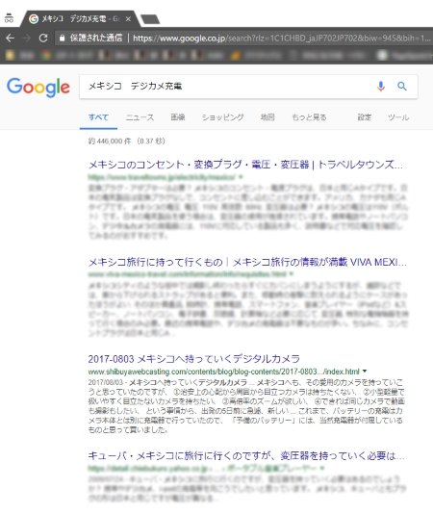Expand the dropdown arrow beside viva-mexico URL
Image resolution: width=433 pixels, height=514 pixels.
(291, 273)
